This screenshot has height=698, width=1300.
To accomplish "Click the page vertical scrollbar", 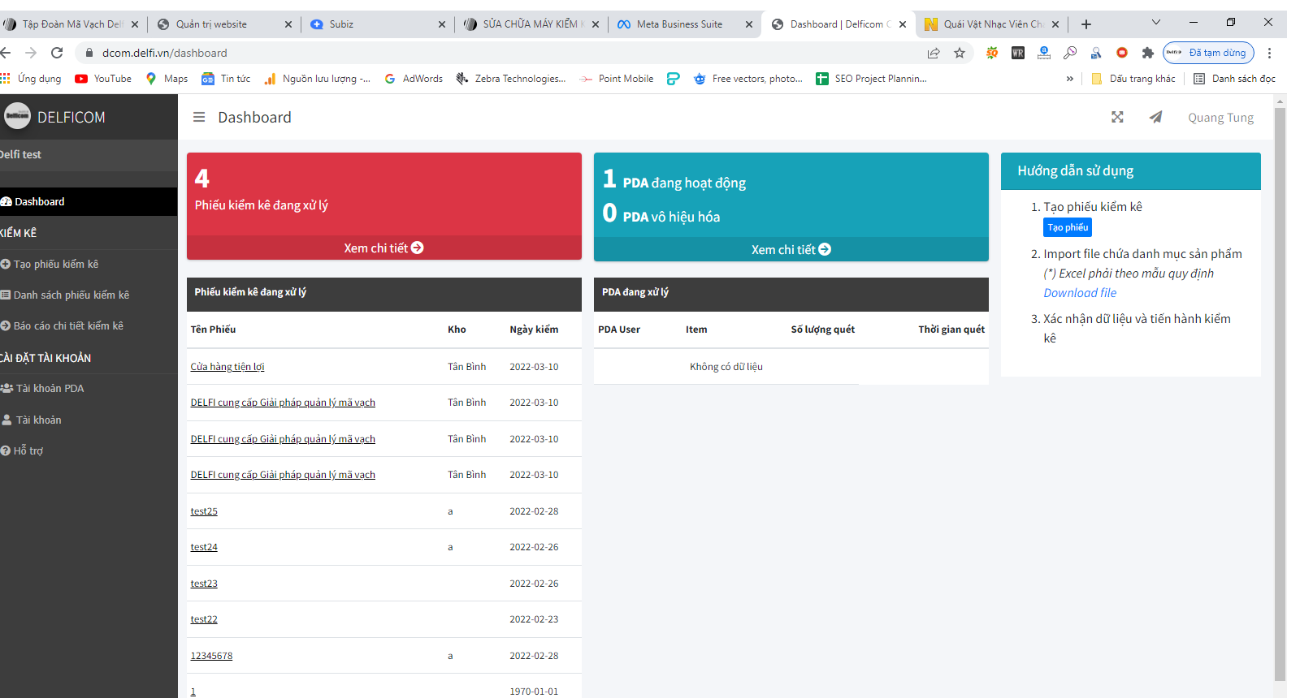I will (x=1280, y=390).
